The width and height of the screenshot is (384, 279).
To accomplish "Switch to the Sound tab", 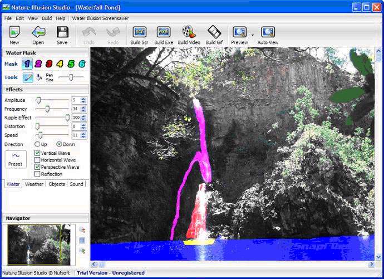I will coord(76,184).
